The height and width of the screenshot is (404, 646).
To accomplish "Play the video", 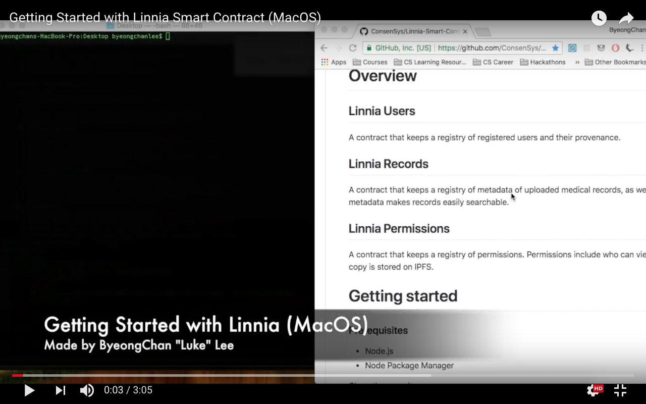I will [29, 390].
